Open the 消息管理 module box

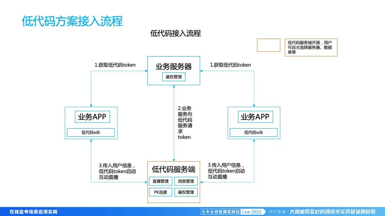(186, 181)
